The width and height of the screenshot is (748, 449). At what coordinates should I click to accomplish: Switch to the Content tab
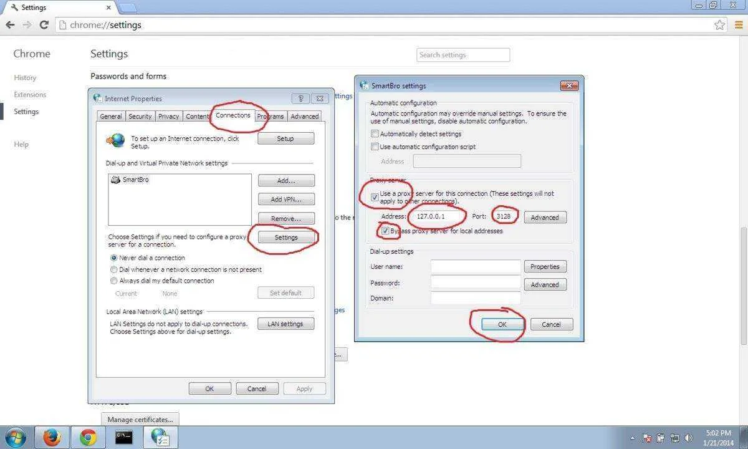[x=197, y=116]
